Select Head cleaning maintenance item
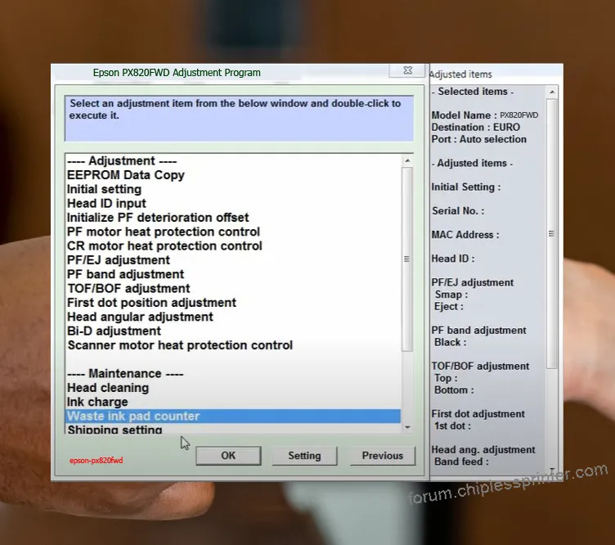This screenshot has height=545, width=615. (x=108, y=388)
